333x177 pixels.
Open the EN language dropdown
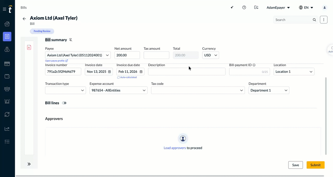(306, 8)
